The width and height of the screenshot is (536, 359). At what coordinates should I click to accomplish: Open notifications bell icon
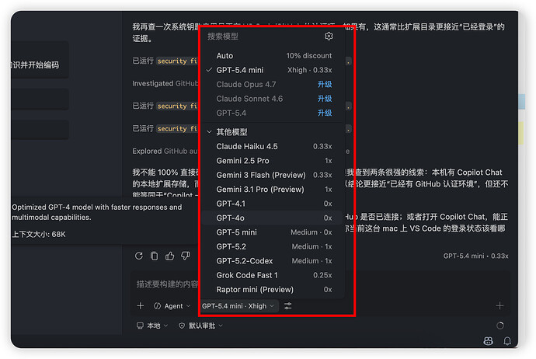507,341
